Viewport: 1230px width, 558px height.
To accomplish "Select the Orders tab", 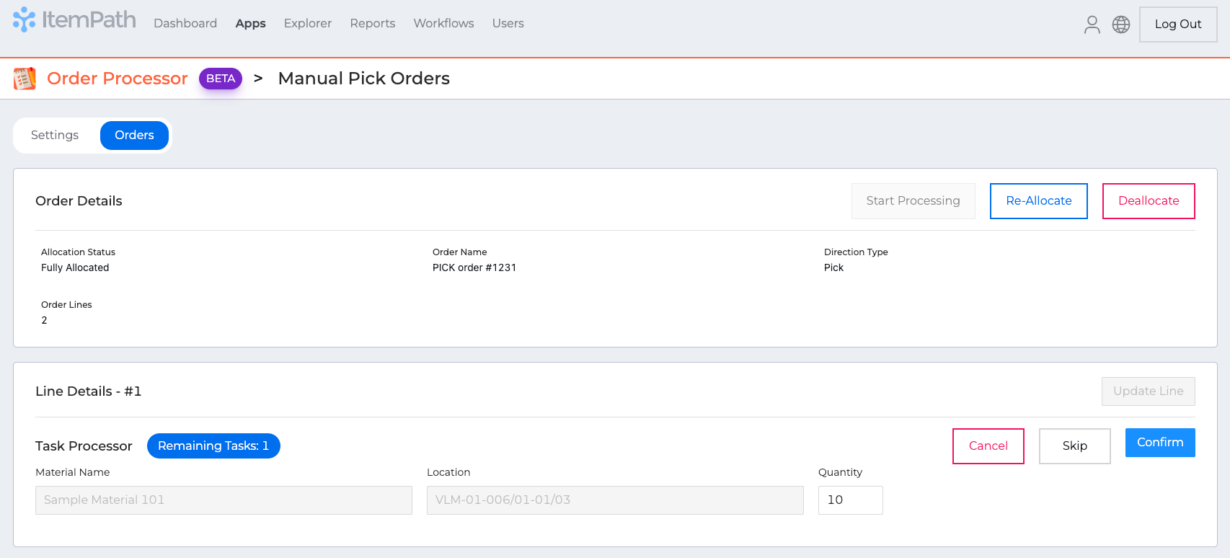I will 134,136.
